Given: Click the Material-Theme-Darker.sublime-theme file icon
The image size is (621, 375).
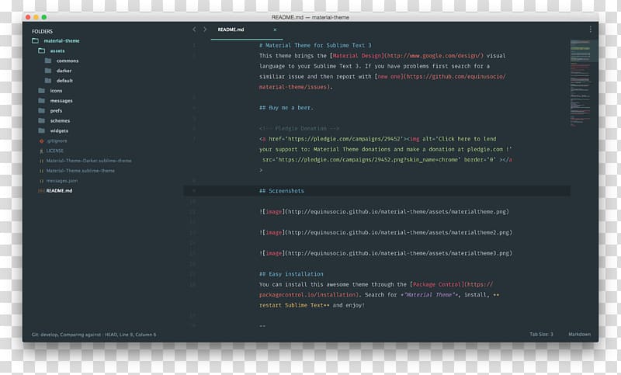Looking at the screenshot, I should (41, 161).
